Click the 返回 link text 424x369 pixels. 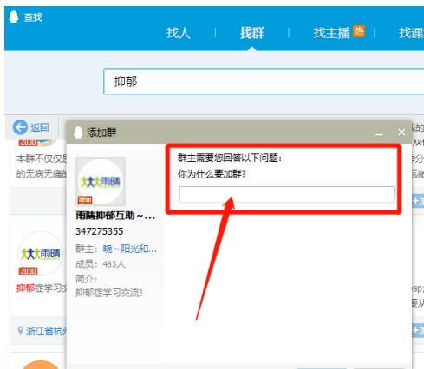click(x=40, y=127)
